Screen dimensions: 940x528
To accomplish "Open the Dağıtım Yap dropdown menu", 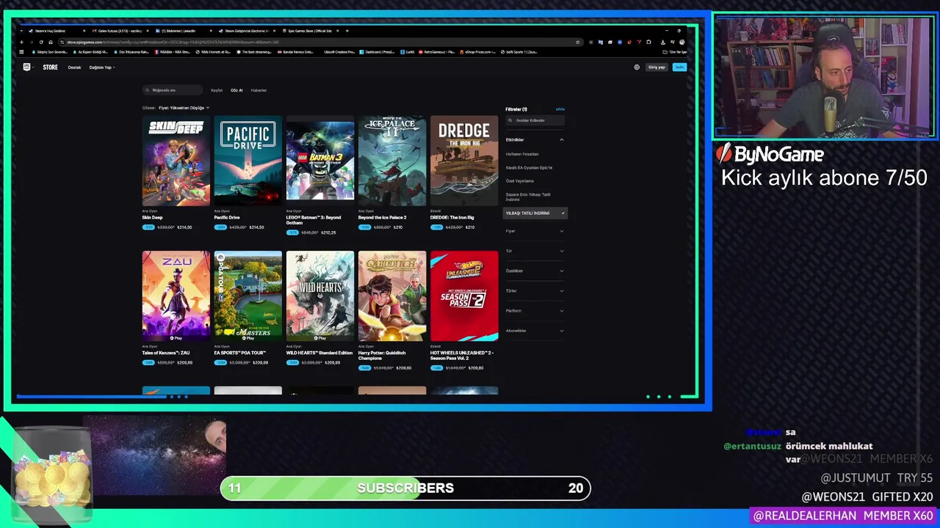I will click(x=102, y=67).
